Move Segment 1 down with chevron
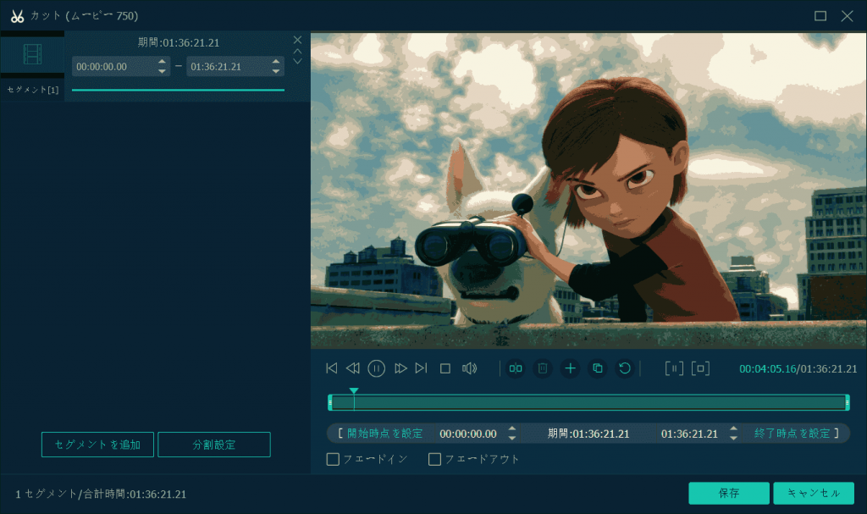Image resolution: width=867 pixels, height=514 pixels. (297, 61)
